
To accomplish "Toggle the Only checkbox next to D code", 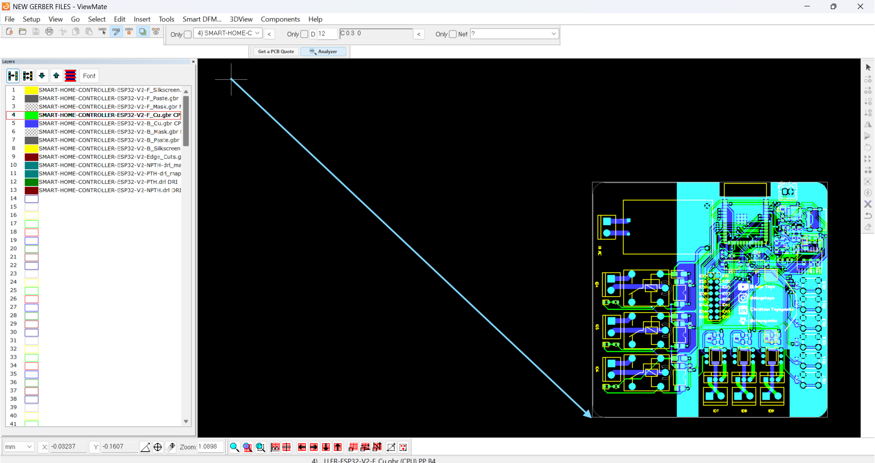I will (304, 34).
